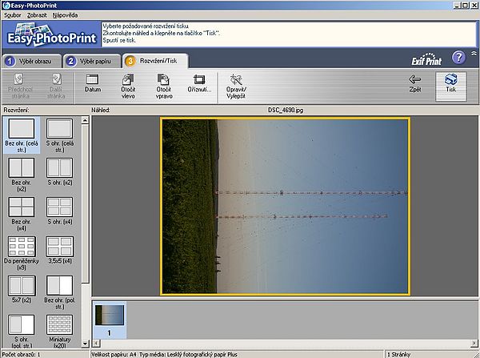Select borderless full page layout
This screenshot has width=480, height=358.
22,132
